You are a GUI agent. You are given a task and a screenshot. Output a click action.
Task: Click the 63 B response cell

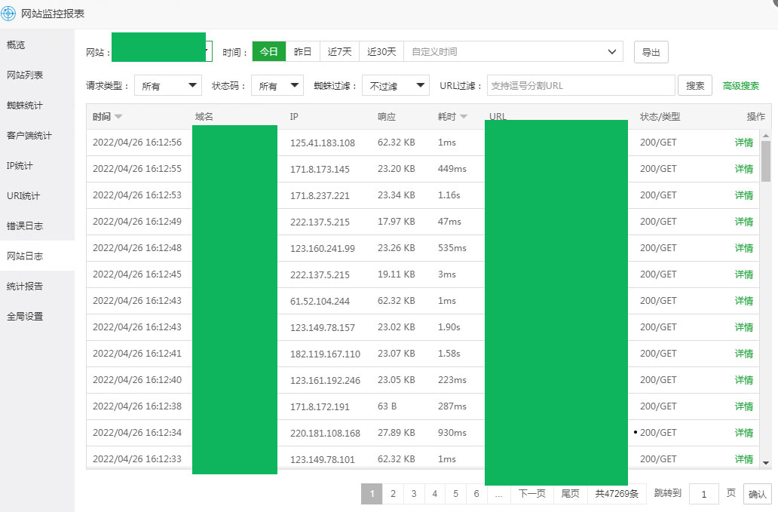pos(387,406)
